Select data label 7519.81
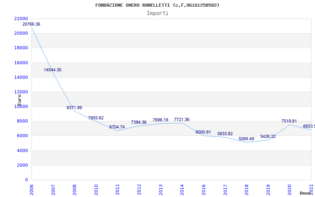Image resolution: width=315 pixels, height=197 pixels. pos(289,121)
